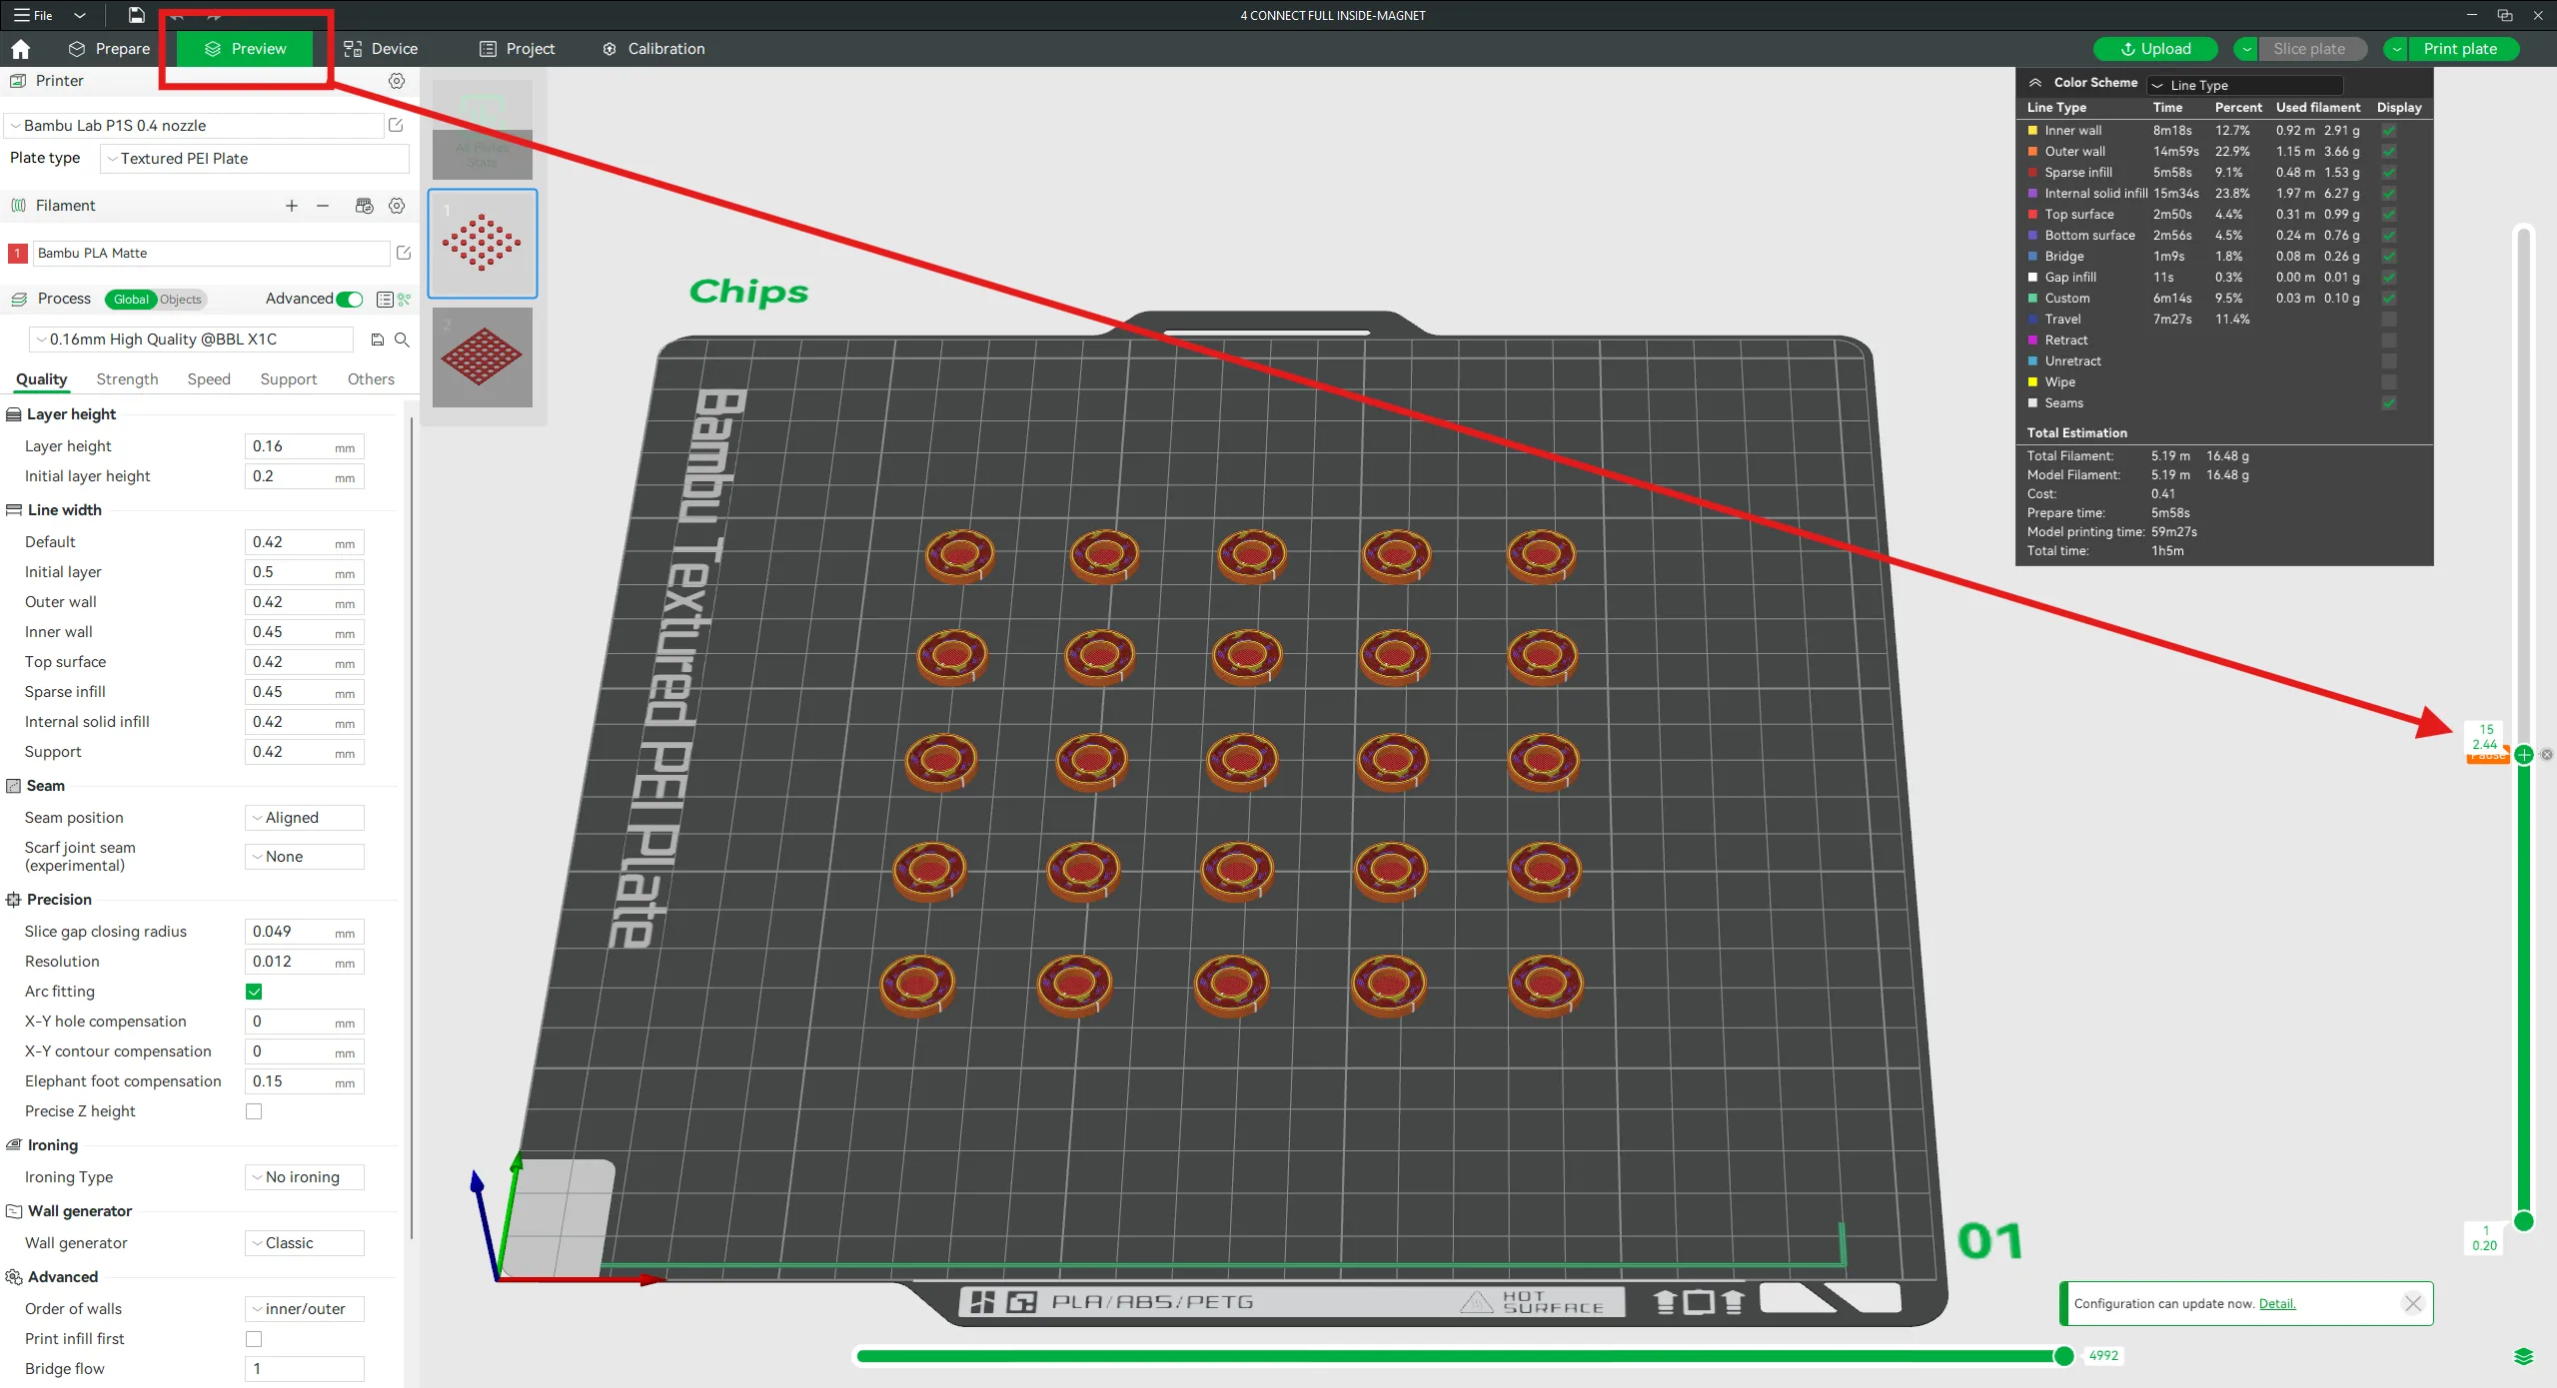The image size is (2557, 1388).
Task: Open the Calibration tab
Action: (653, 49)
